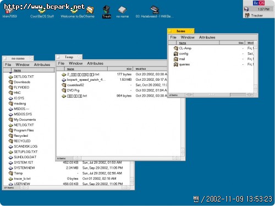
Task: Click the Temp window title tab
Action: tap(69, 57)
